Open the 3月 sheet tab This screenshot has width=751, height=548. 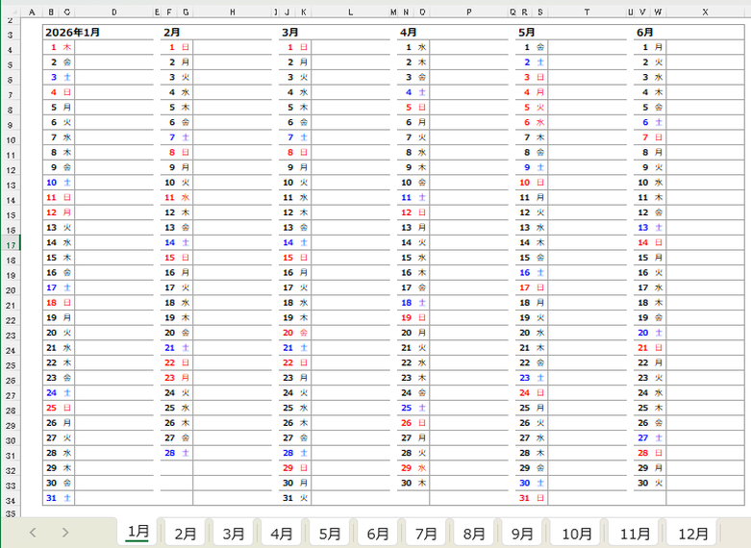pos(234,533)
